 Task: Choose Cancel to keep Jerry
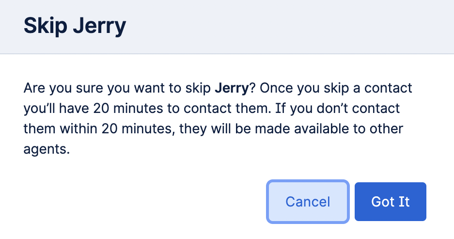(308, 202)
